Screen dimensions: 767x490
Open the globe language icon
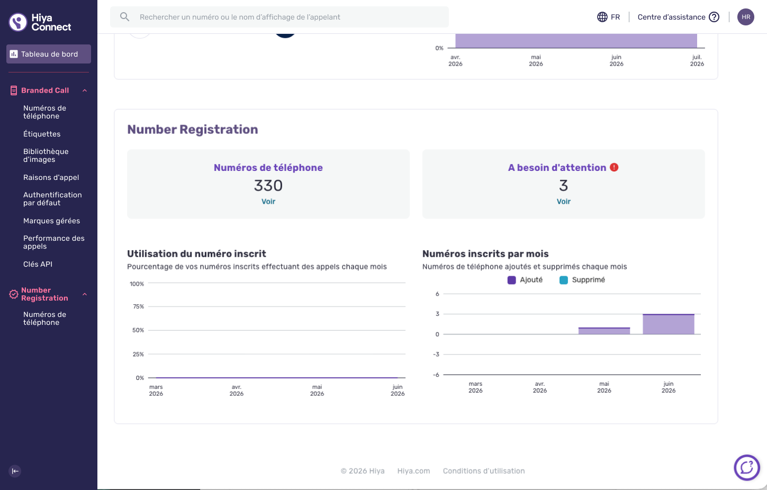602,17
